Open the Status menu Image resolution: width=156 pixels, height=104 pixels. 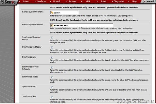(103, 1)
